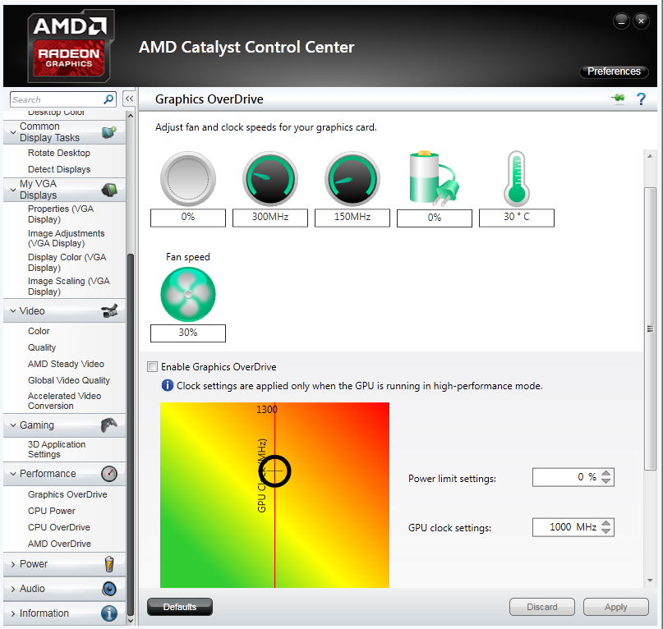This screenshot has width=663, height=629.
Task: Collapse the Video section
Action: point(13,311)
